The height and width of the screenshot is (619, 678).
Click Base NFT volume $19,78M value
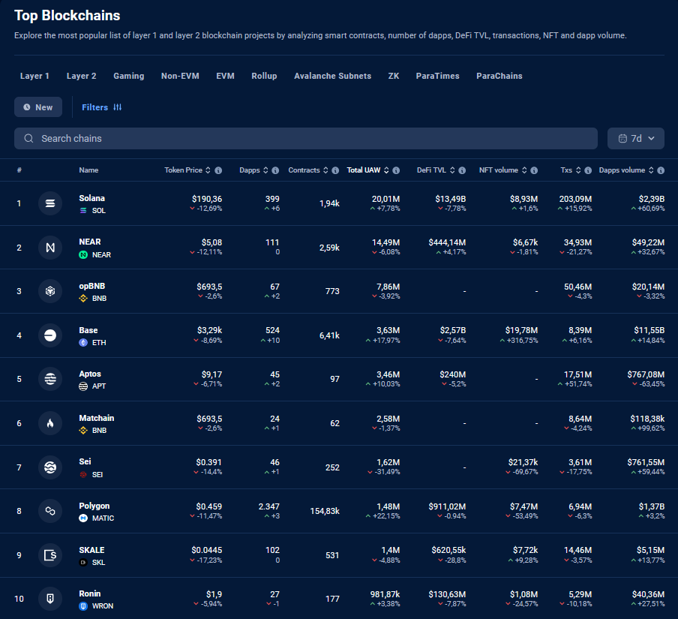(x=521, y=330)
